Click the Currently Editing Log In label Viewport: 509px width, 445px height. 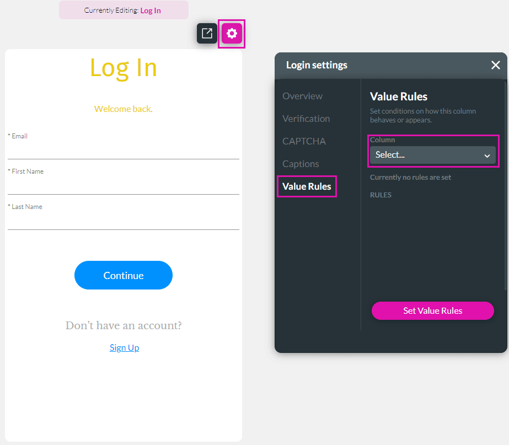coord(124,10)
